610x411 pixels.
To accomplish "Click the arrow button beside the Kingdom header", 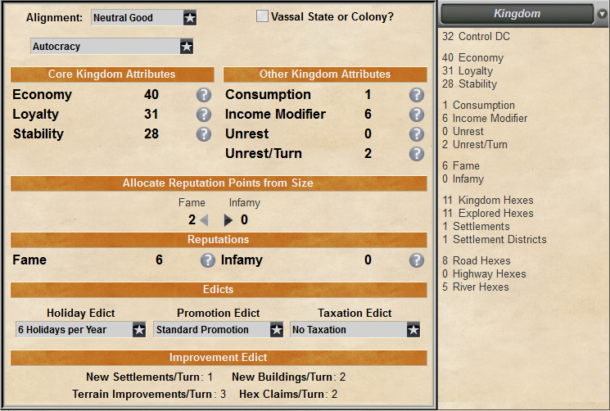I will click(602, 14).
